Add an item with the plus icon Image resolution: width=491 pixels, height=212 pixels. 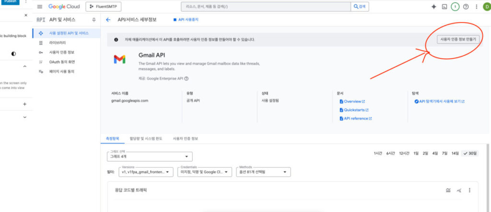(x=25, y=104)
